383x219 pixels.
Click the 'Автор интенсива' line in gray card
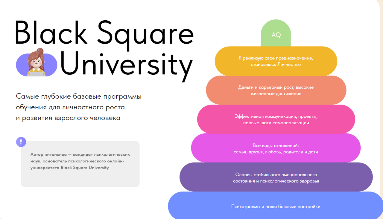tap(80, 154)
